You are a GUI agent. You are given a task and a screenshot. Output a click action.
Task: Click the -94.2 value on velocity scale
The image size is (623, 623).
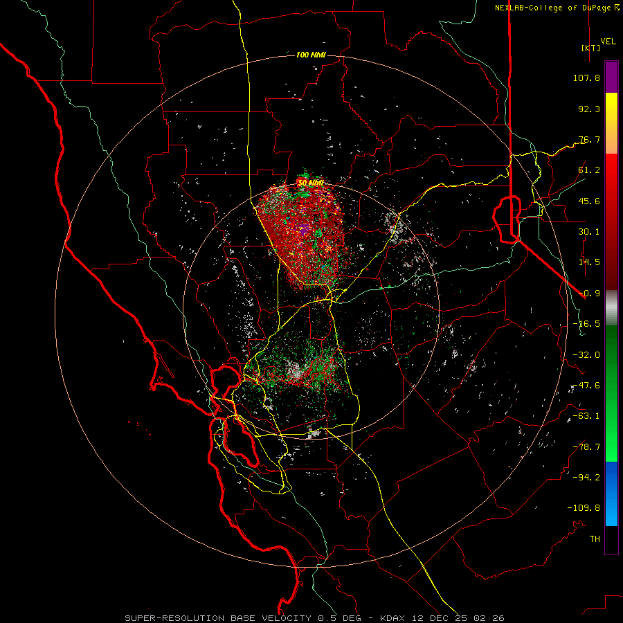586,478
